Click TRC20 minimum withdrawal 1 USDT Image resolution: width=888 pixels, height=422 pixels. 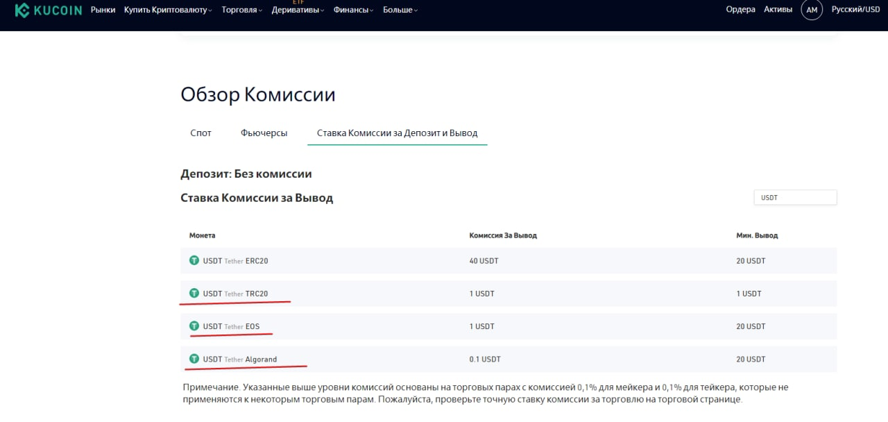(749, 294)
